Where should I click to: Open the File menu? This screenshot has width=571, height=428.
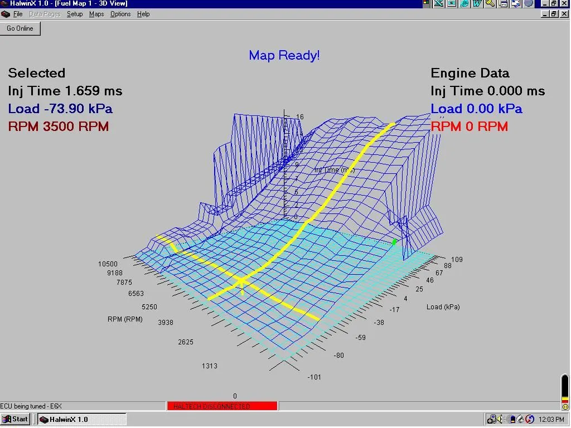[18, 14]
